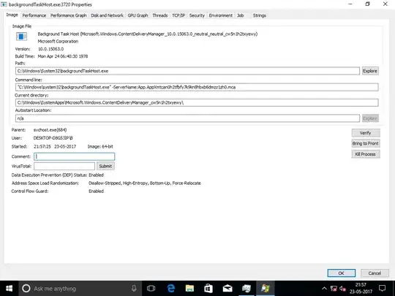Click the window title bar app icon
Viewport: 395px width, 296px height.
click(x=4, y=4)
